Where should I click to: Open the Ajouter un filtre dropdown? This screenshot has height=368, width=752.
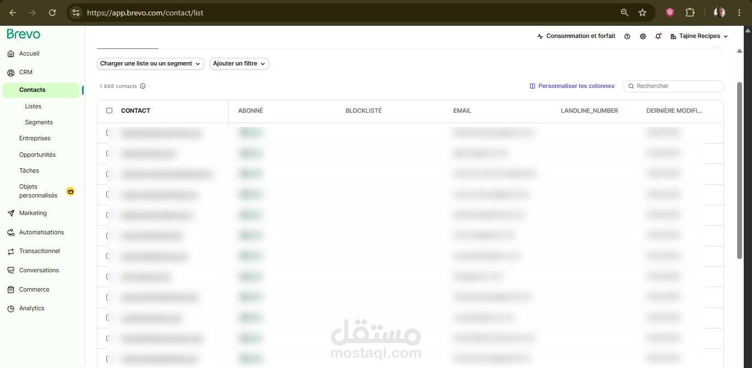coord(239,64)
